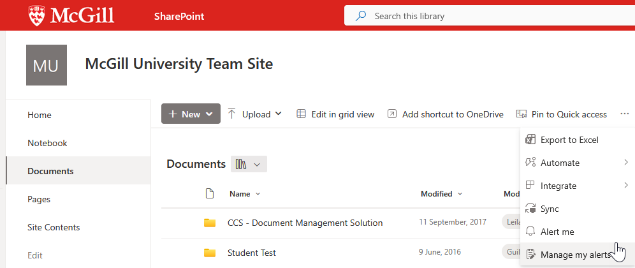
Task: Click the MU site logo tile
Action: point(46,65)
